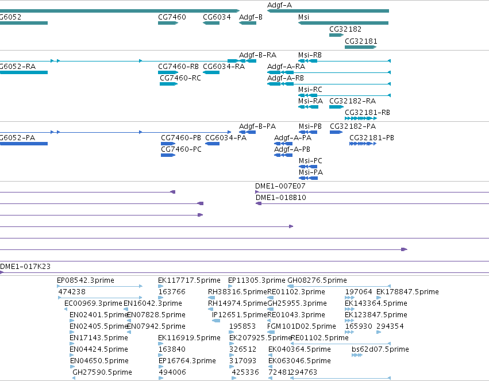Select EST label RE01102.3prime
This screenshot has height=381, width=489.
(x=296, y=292)
